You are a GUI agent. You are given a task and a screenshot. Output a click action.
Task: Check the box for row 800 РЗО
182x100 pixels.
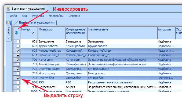18,82
